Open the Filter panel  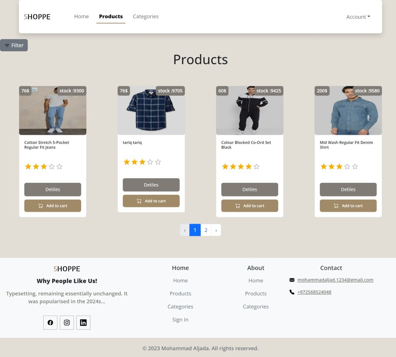[14, 45]
